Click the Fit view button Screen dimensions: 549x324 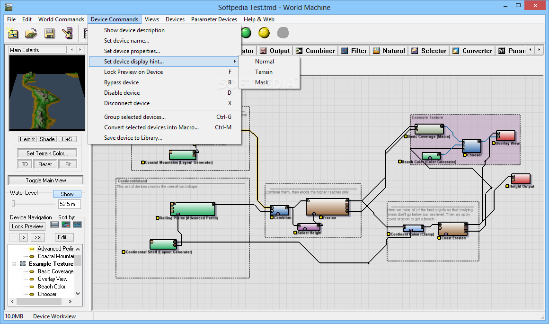coord(68,164)
